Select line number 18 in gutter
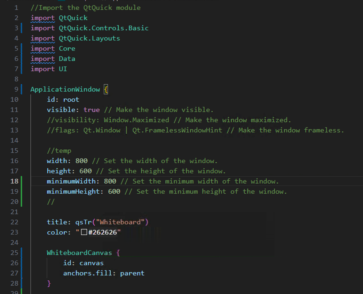This screenshot has width=363, height=294. click(14, 181)
